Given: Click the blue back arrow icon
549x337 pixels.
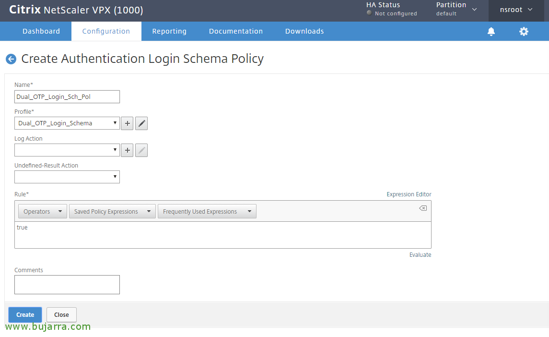Looking at the screenshot, I should (11, 59).
